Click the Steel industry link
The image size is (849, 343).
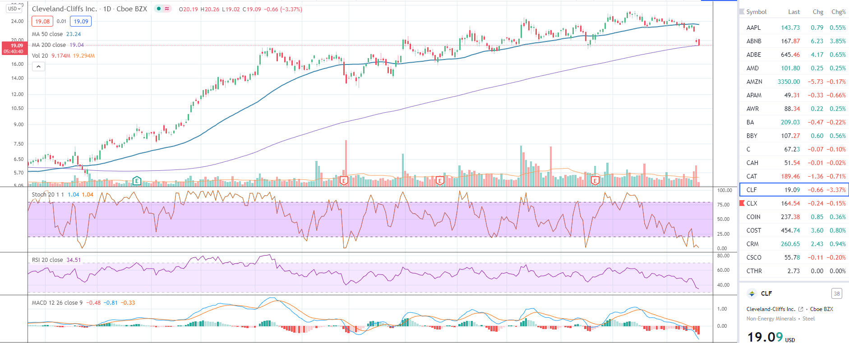(808, 319)
